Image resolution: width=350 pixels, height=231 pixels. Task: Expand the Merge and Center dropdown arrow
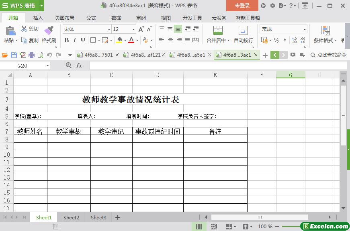(x=228, y=41)
